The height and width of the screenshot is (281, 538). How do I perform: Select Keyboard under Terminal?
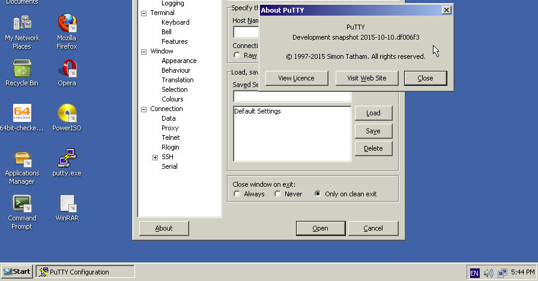[175, 22]
